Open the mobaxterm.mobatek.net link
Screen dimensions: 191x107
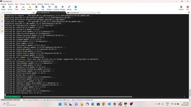coord(82,100)
